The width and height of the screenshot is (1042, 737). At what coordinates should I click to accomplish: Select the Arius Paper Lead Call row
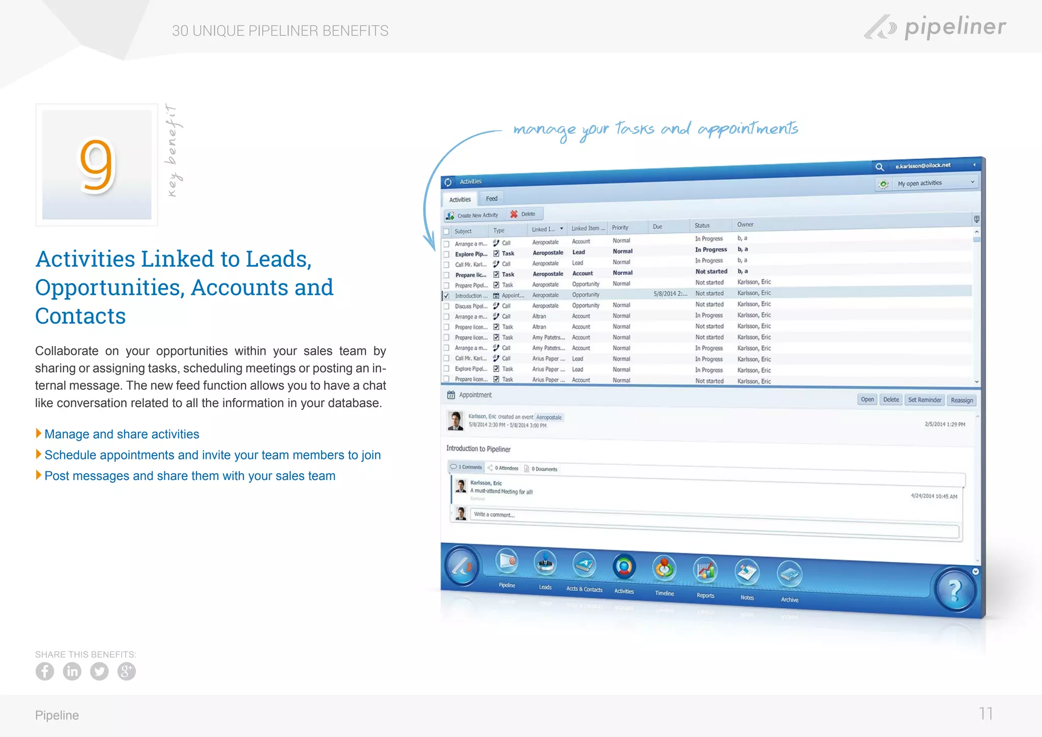tap(708, 359)
